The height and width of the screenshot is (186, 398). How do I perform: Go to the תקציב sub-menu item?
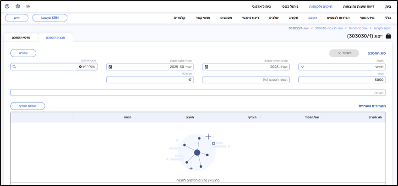293,17
